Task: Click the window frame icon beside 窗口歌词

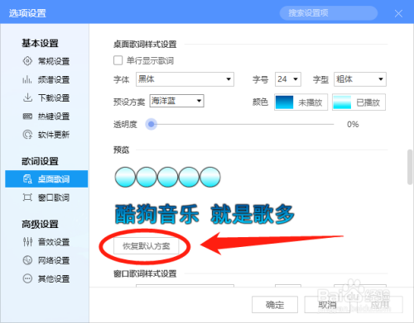Action: tap(27, 197)
